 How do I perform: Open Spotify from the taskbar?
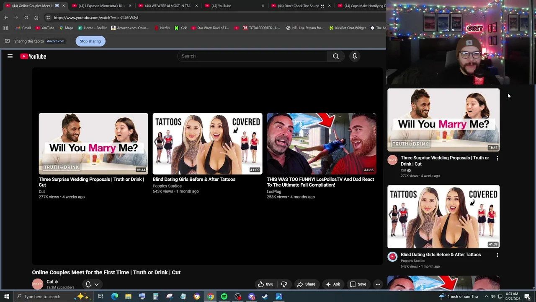point(224,297)
